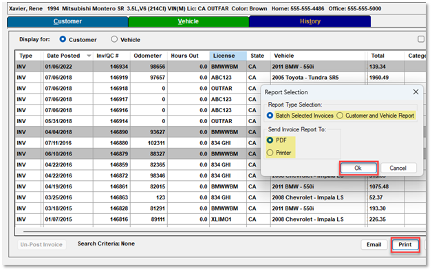Click the Hours Out column header

(188, 56)
